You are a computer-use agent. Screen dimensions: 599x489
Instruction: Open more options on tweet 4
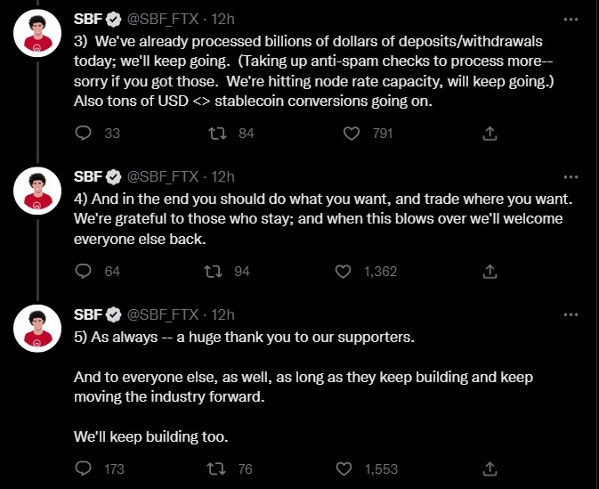click(x=571, y=175)
